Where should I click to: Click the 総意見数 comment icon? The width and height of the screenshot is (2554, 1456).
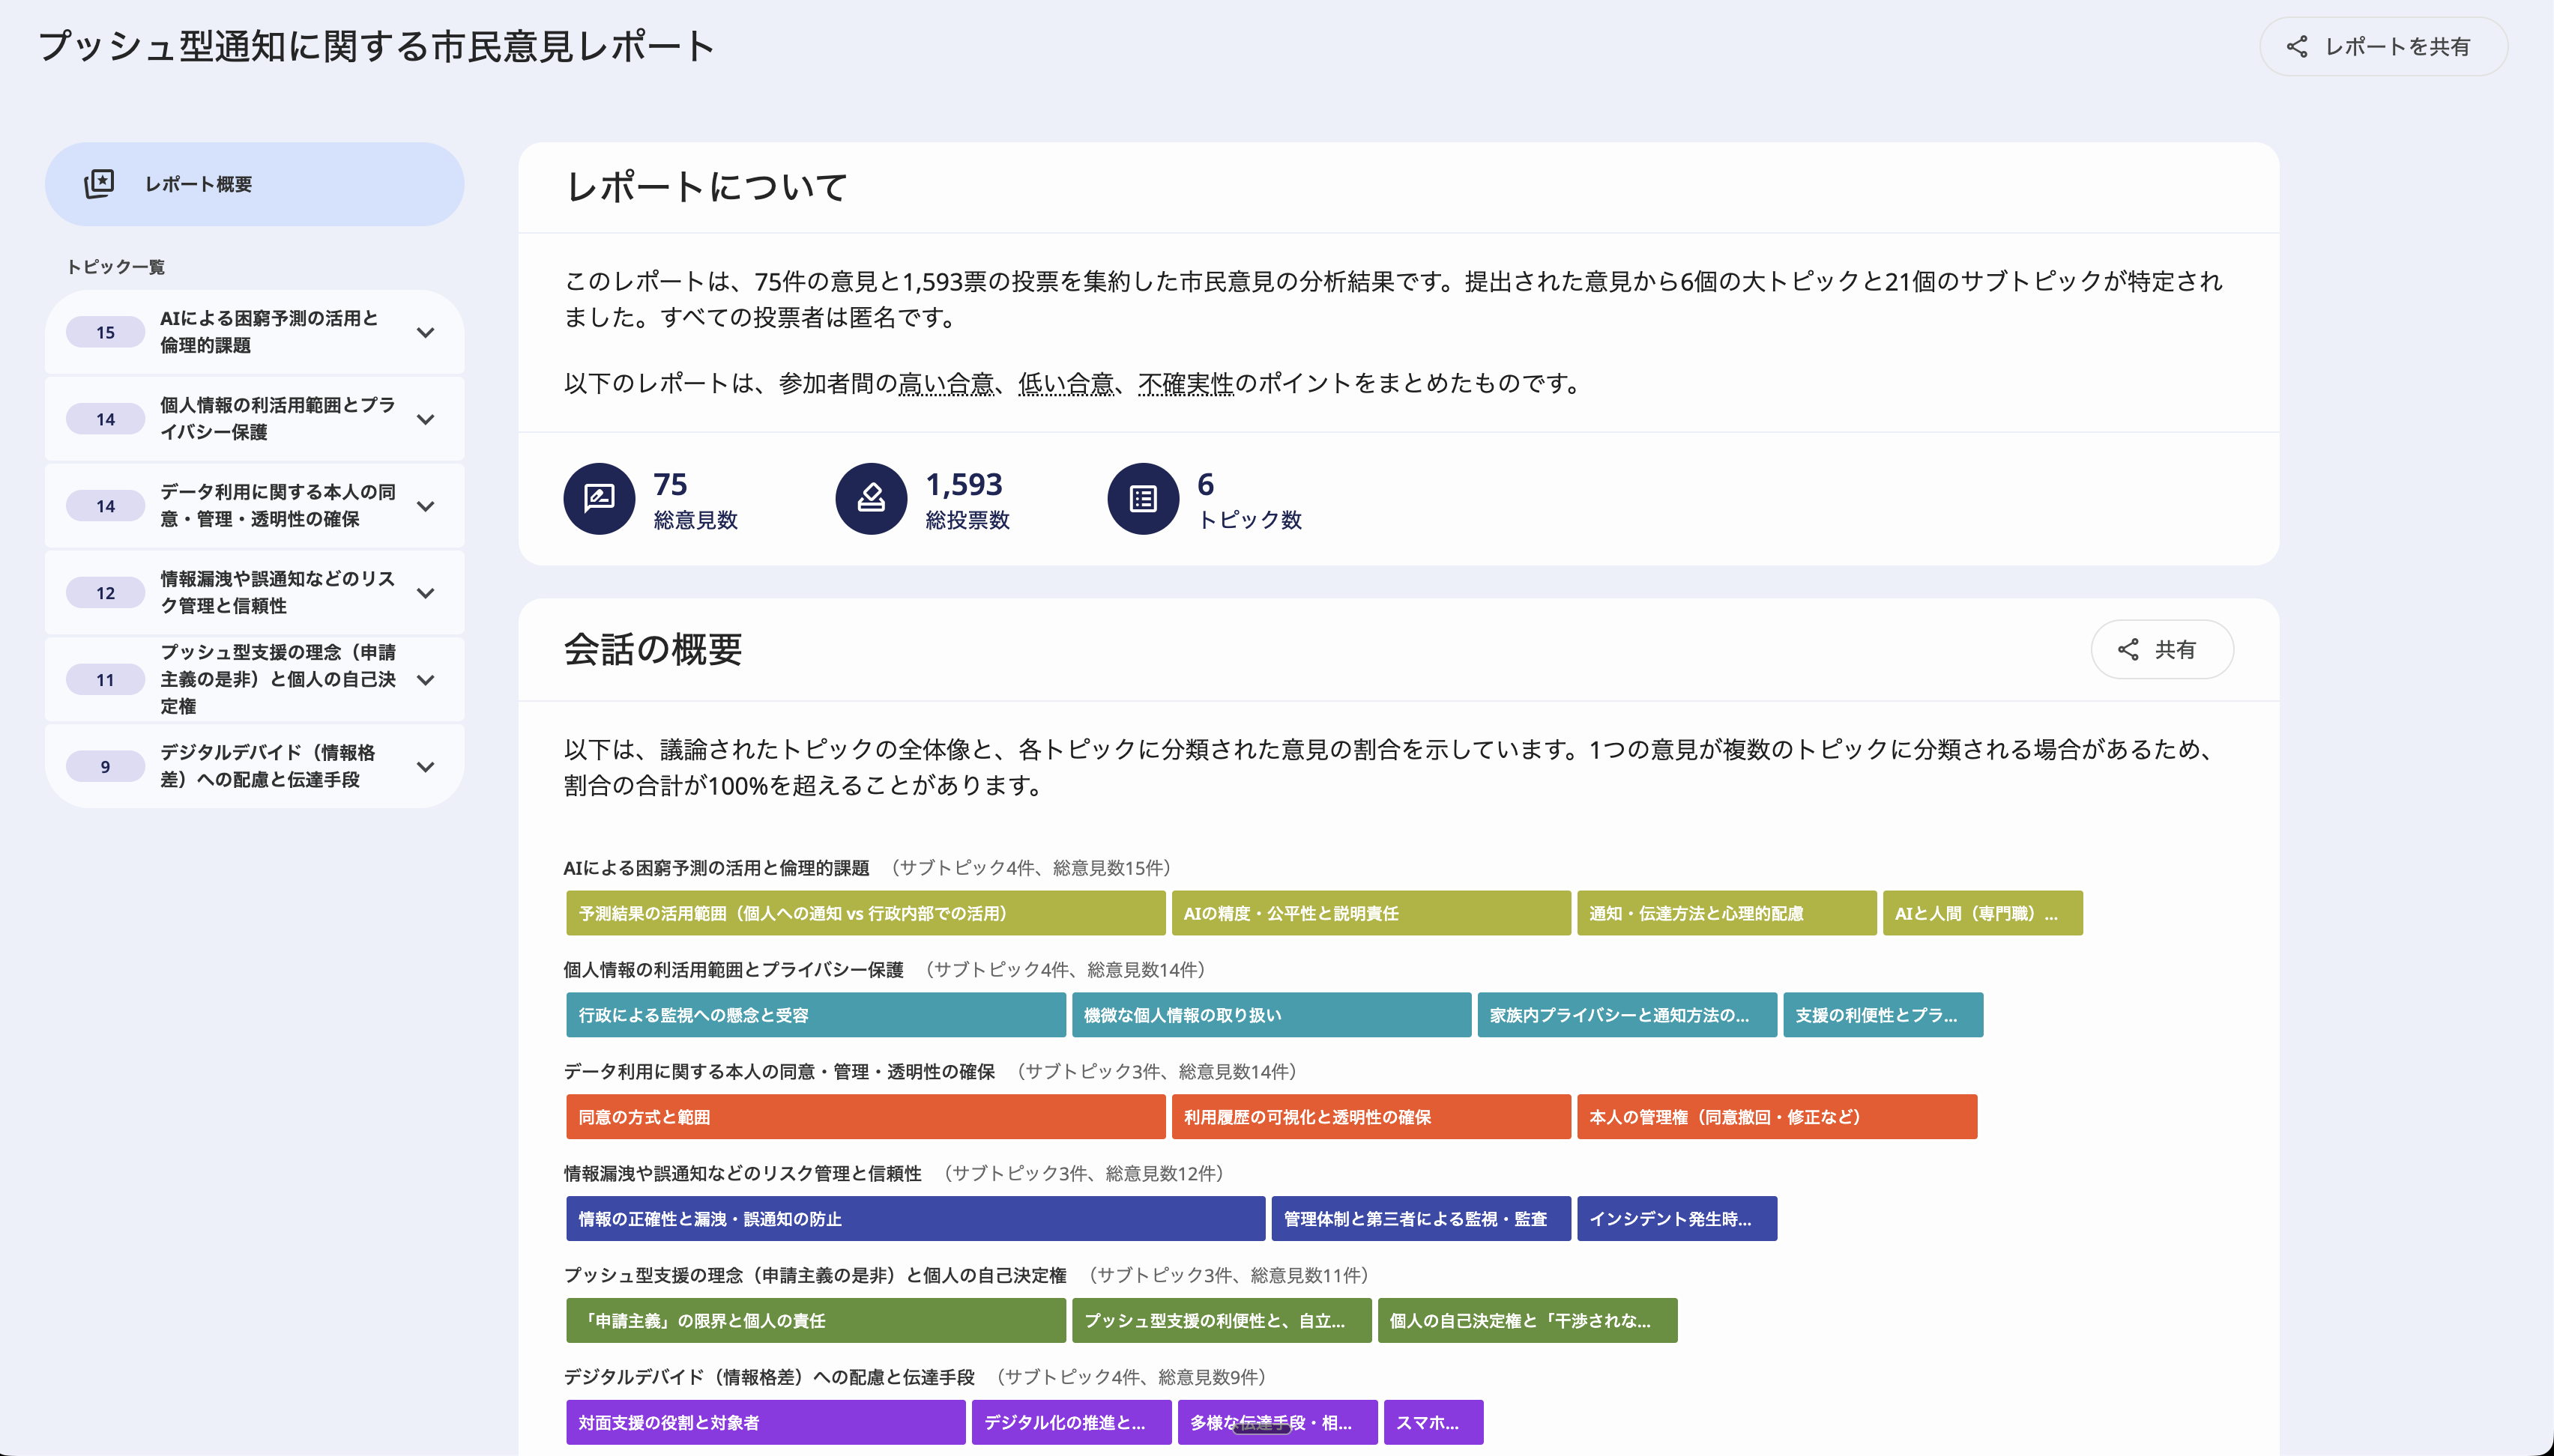[600, 498]
